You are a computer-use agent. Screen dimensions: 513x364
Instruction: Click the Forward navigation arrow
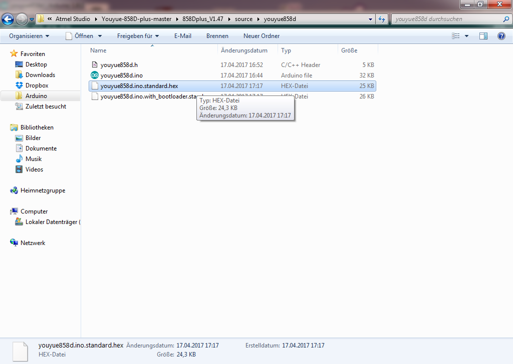[x=22, y=19]
